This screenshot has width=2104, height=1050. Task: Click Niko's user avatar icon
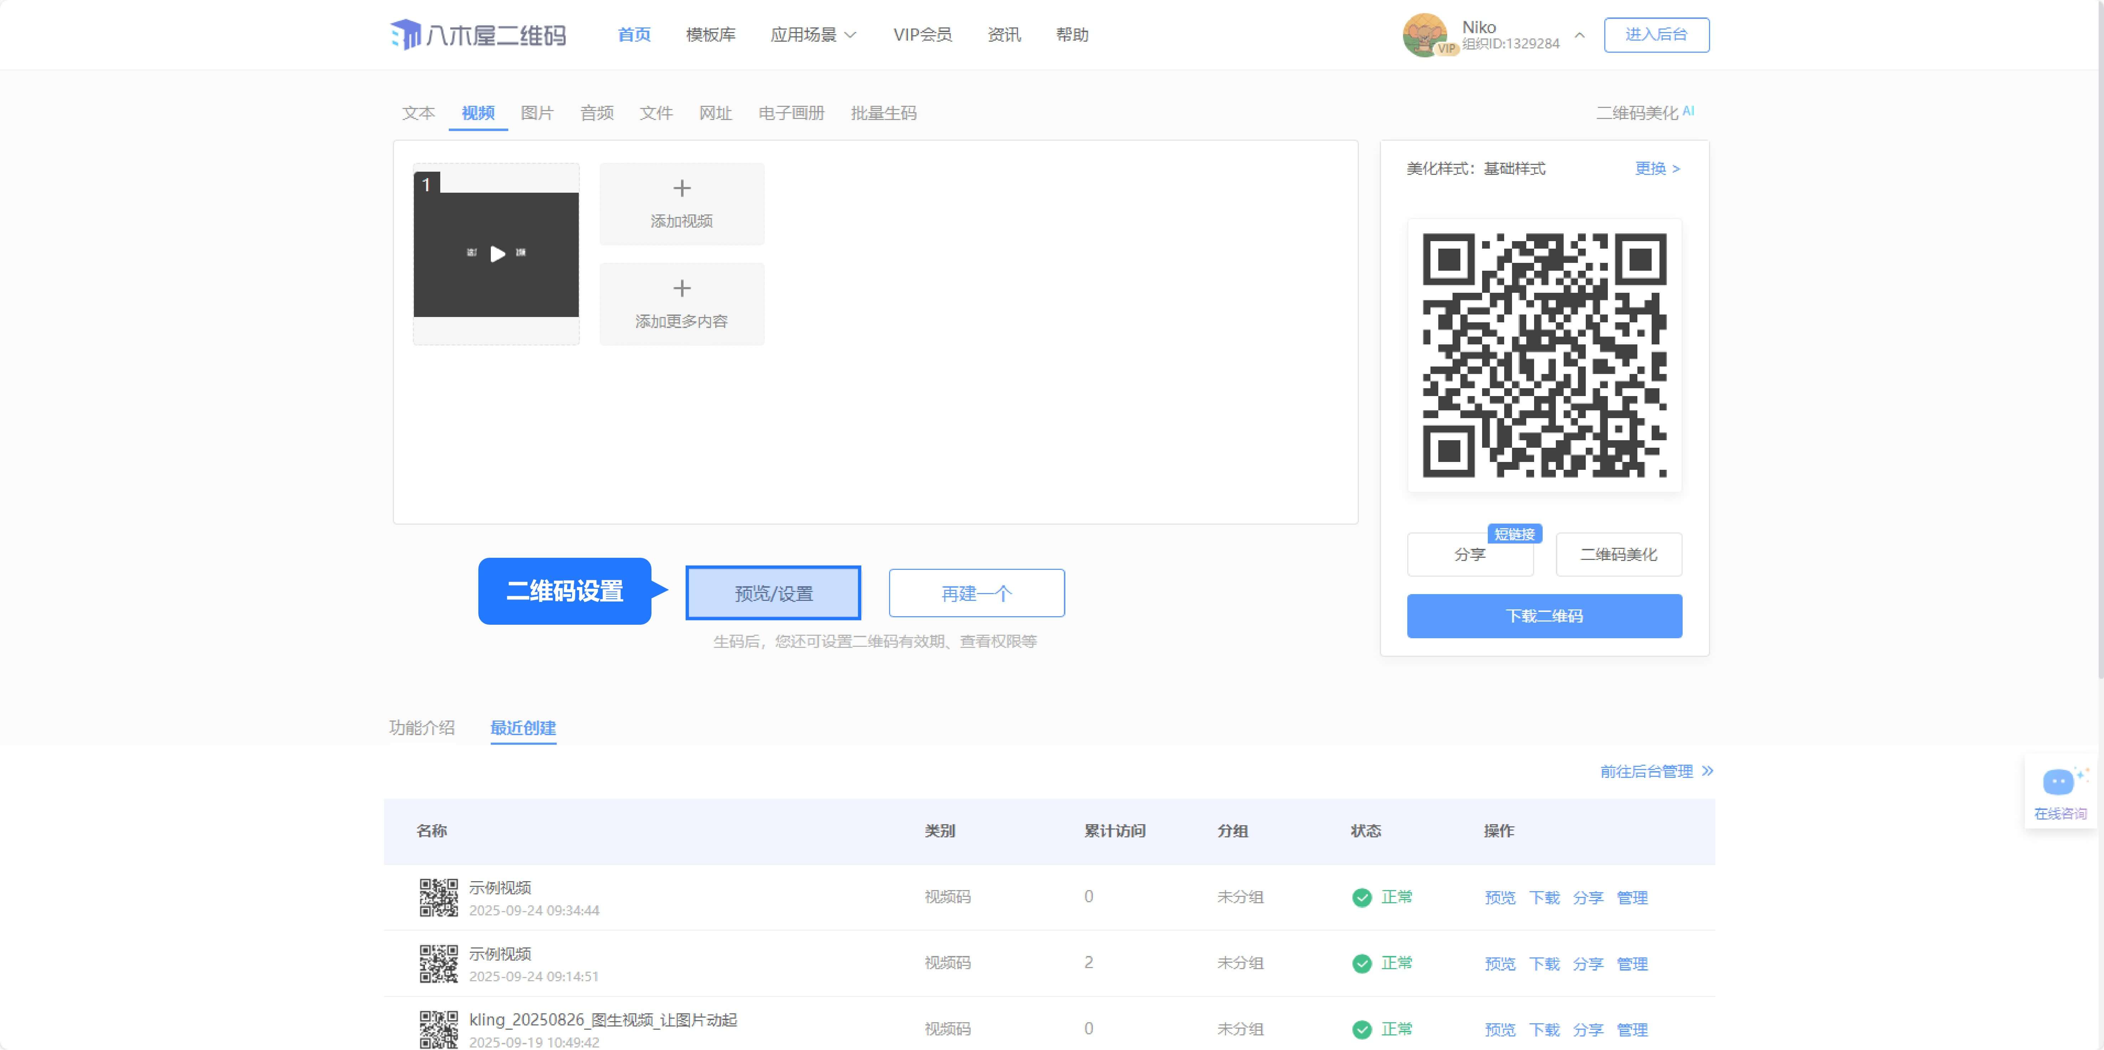pyautogui.click(x=1424, y=34)
